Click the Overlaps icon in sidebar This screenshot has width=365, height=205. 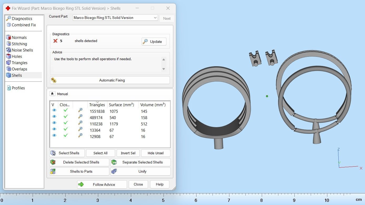(8, 69)
